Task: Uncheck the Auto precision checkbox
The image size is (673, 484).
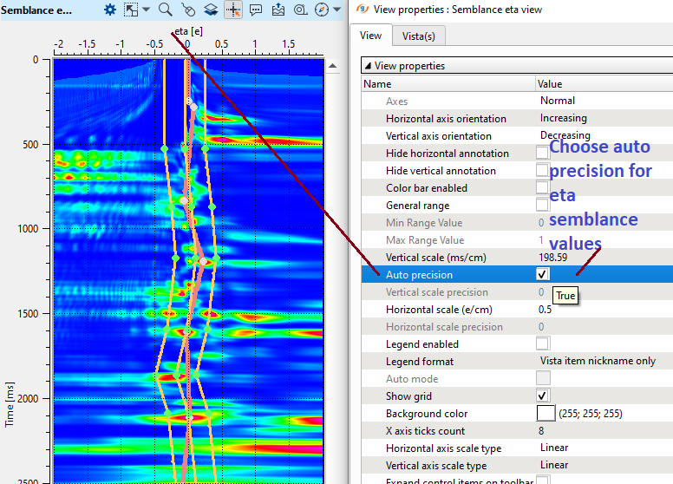Action: pyautogui.click(x=543, y=275)
